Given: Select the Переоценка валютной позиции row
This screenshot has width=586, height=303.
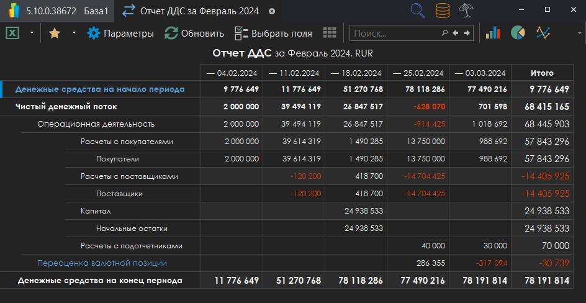Looking at the screenshot, I should 102,263.
